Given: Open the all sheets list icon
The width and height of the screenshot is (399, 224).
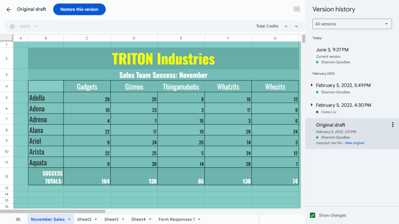Looking at the screenshot, I should [18, 219].
